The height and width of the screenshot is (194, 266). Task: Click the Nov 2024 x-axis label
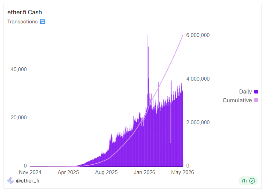[x=30, y=172]
